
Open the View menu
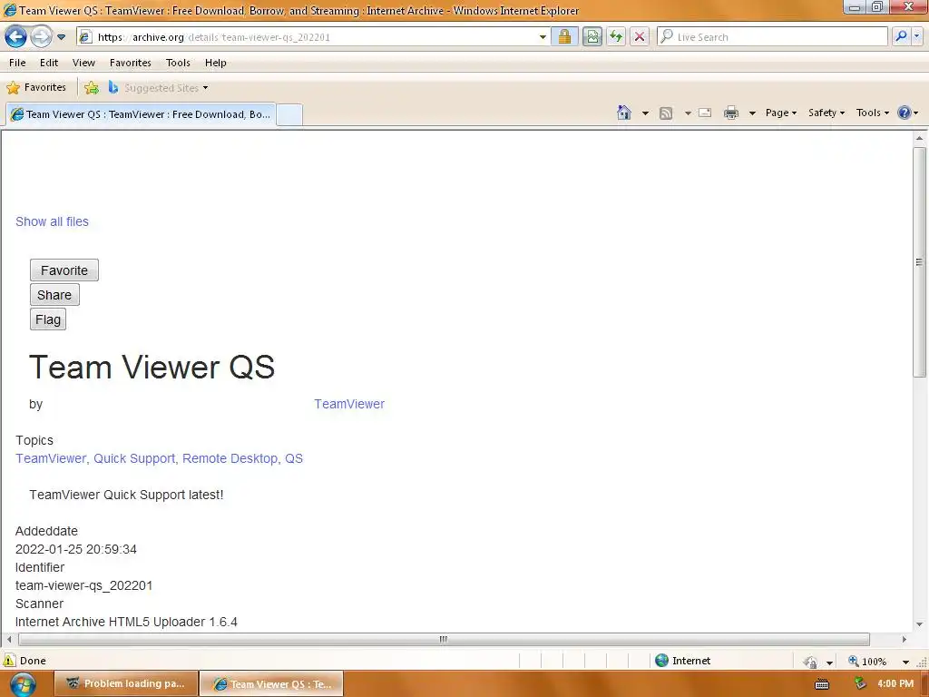[x=83, y=63]
